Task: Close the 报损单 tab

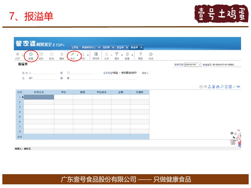Action: pos(113,48)
